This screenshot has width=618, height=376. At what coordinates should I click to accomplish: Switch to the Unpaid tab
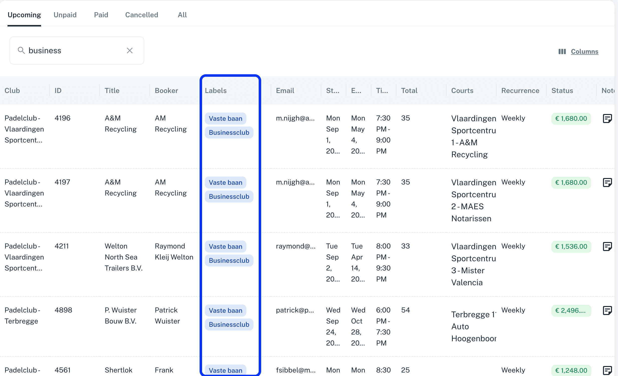pyautogui.click(x=65, y=15)
